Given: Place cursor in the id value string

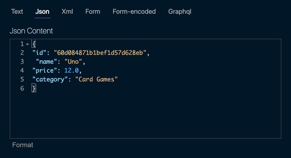Looking at the screenshot, I should pos(100,53).
